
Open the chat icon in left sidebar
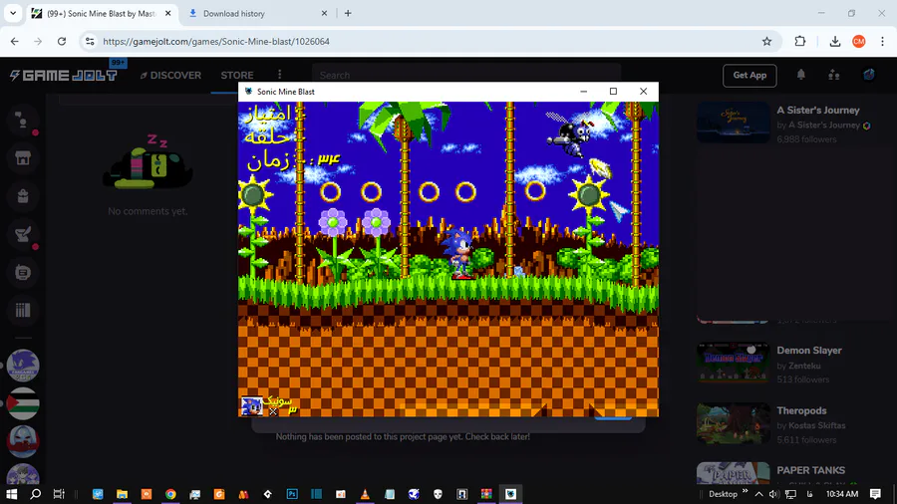23,121
